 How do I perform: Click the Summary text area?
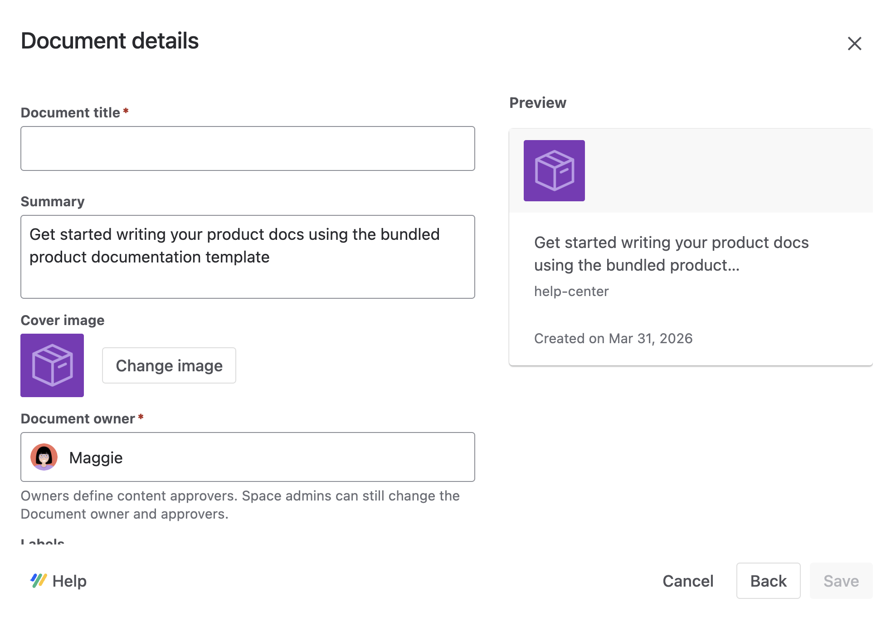[x=247, y=257]
